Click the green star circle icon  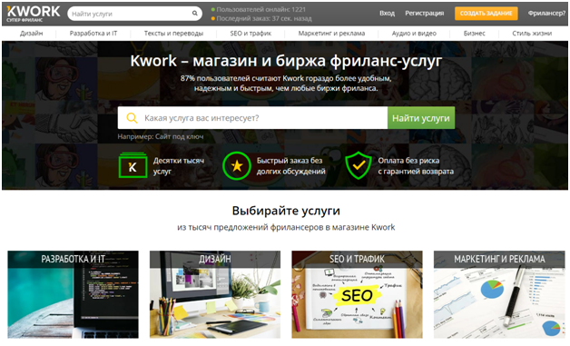[x=237, y=165]
